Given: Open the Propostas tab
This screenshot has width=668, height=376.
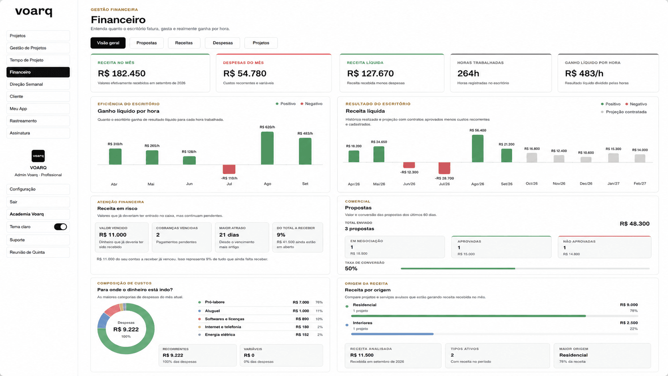Looking at the screenshot, I should pos(147,43).
